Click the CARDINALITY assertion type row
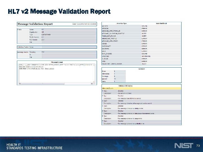 click(142, 46)
